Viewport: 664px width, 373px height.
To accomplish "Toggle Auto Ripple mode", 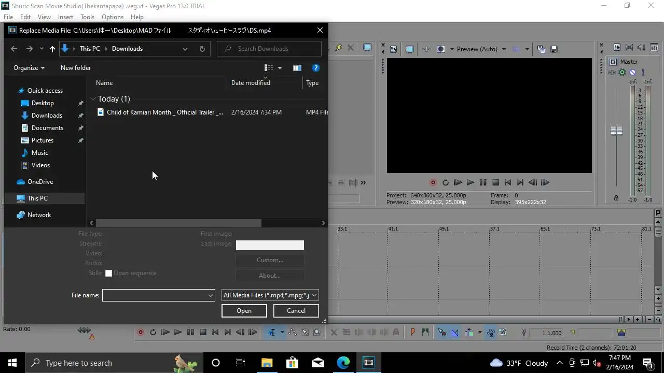I will 469,333.
